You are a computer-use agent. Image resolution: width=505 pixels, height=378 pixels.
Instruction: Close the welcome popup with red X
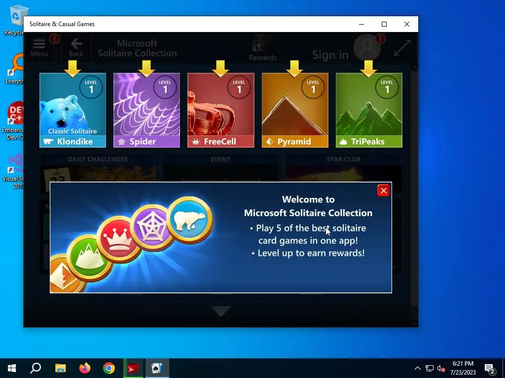(383, 190)
